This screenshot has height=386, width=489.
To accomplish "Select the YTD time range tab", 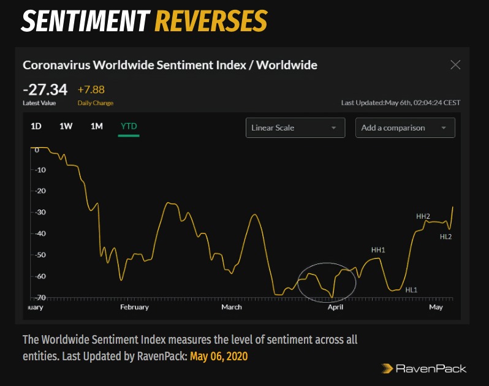I will click(x=129, y=126).
